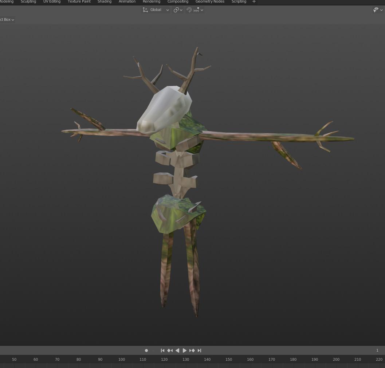385x368 pixels.
Task: Play the animation forward
Action: pyautogui.click(x=185, y=351)
